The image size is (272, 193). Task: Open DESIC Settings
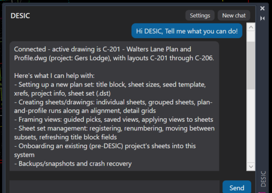pos(200,16)
